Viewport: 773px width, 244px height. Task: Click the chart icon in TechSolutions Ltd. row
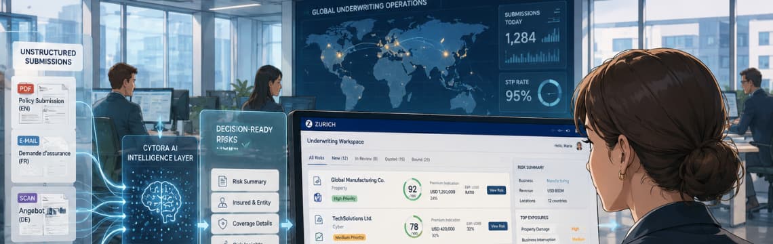click(319, 237)
